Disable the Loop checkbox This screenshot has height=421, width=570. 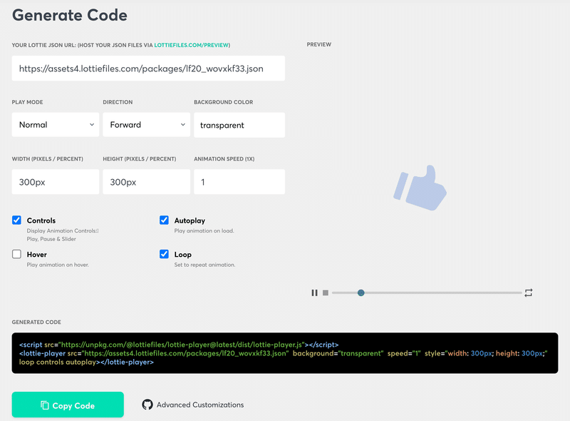(x=164, y=254)
